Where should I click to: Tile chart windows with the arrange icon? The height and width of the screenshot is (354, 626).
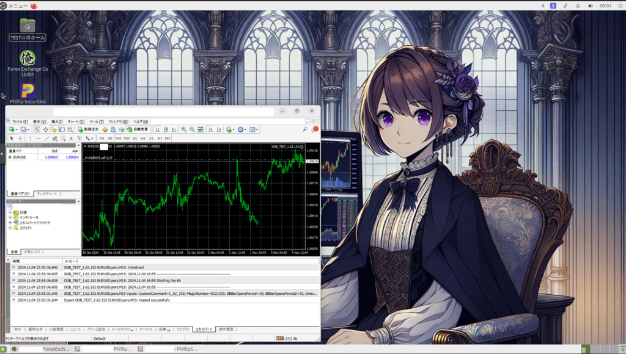(x=200, y=129)
